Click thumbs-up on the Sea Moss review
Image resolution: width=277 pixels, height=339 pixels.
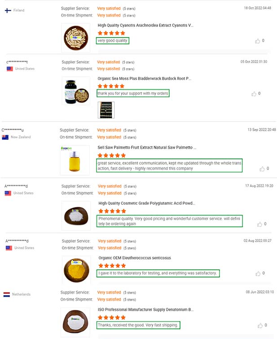(254, 94)
